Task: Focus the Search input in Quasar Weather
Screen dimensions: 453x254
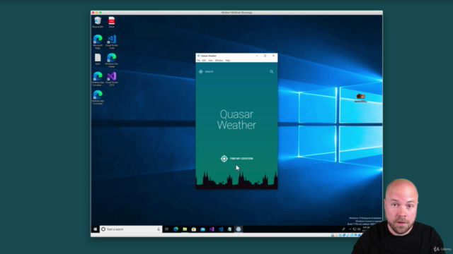Action: click(236, 71)
